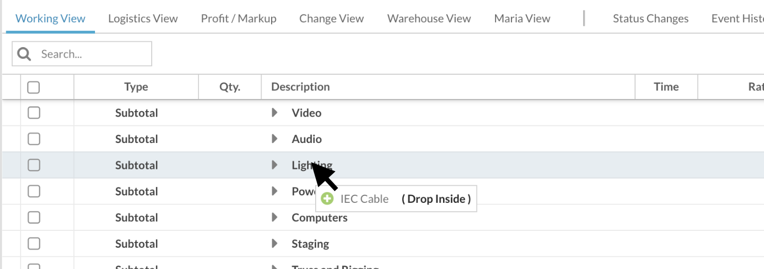The height and width of the screenshot is (269, 764).
Task: Check the Video row checkbox
Action: 34,113
